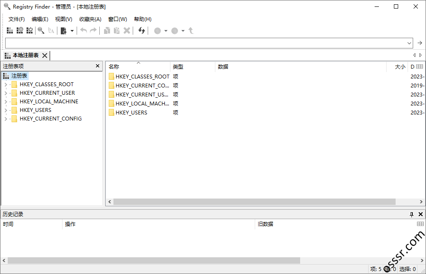426x274 pixels.
Task: Click inside the address bar field
Action: (206, 43)
